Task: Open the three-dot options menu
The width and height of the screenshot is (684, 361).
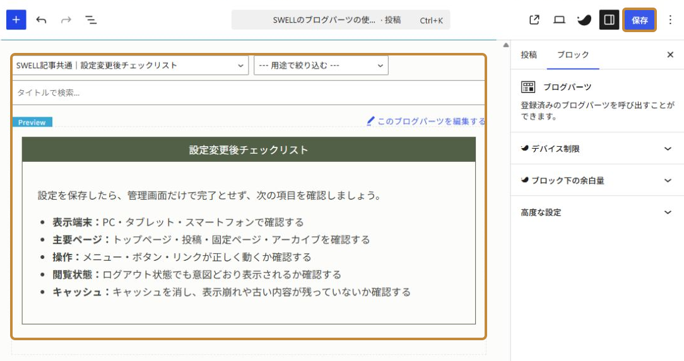Action: [671, 20]
